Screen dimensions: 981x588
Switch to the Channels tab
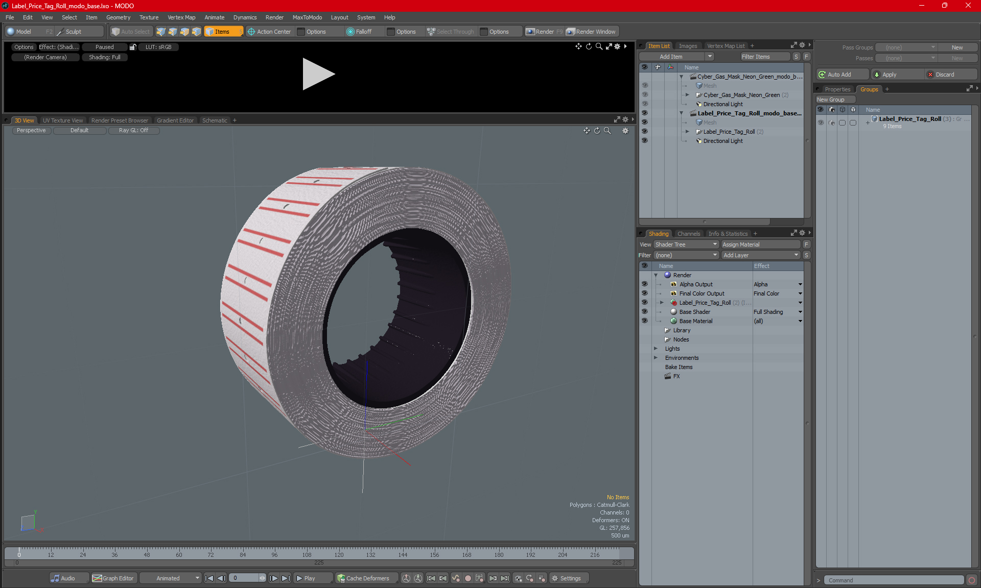point(688,234)
